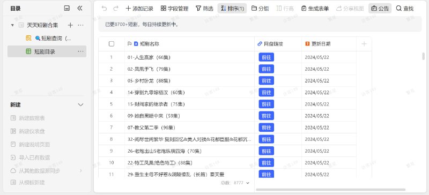Collapse the 天天短剧合集 tree node
The width and height of the screenshot is (429, 195).
click(x=12, y=25)
